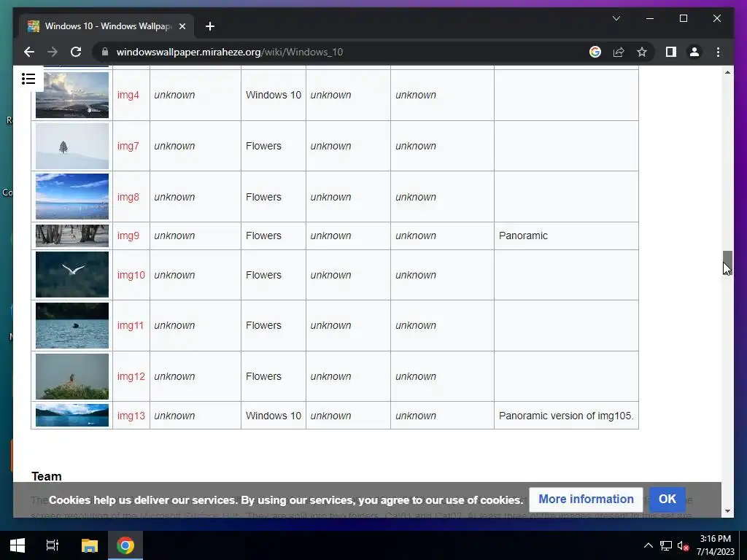Viewport: 747px width, 560px height.
Task: Open the img12 link
Action: (x=131, y=376)
